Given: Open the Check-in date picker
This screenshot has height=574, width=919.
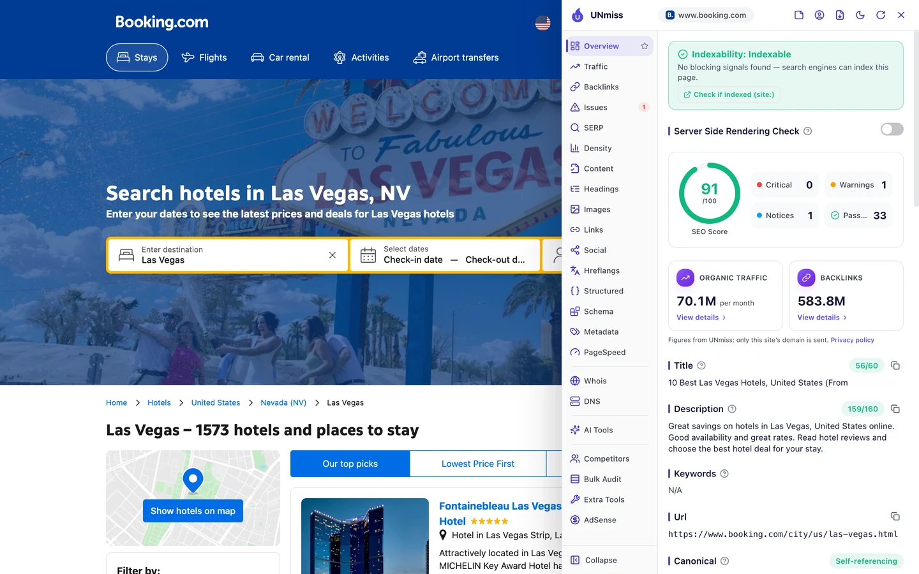Looking at the screenshot, I should tap(413, 260).
